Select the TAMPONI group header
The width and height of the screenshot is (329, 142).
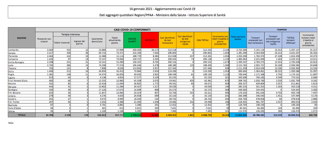pos(282,29)
